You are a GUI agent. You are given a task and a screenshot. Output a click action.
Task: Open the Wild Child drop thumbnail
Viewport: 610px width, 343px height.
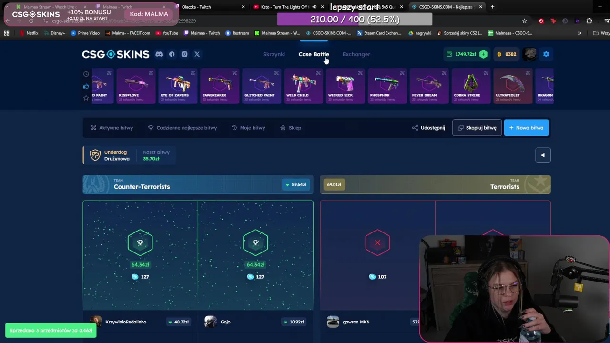coord(304,86)
